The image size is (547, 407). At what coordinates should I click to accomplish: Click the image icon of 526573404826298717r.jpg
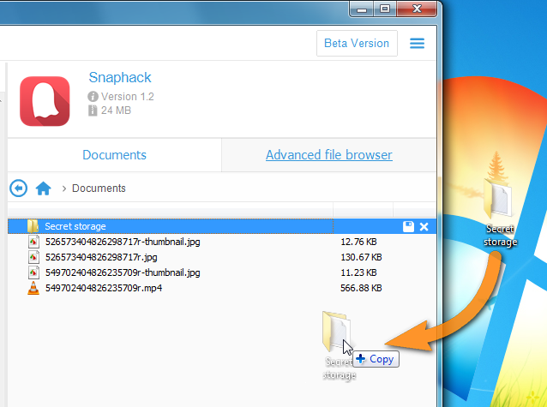click(33, 257)
